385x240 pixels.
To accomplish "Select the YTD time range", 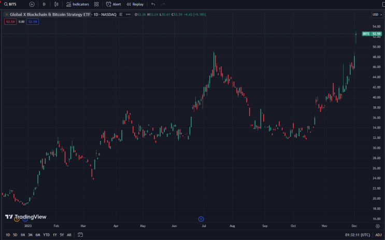I will [x=46, y=235].
